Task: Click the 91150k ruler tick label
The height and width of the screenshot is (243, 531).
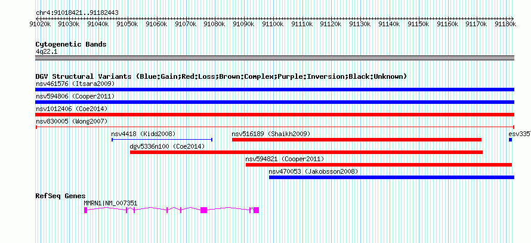Action: coord(418,24)
